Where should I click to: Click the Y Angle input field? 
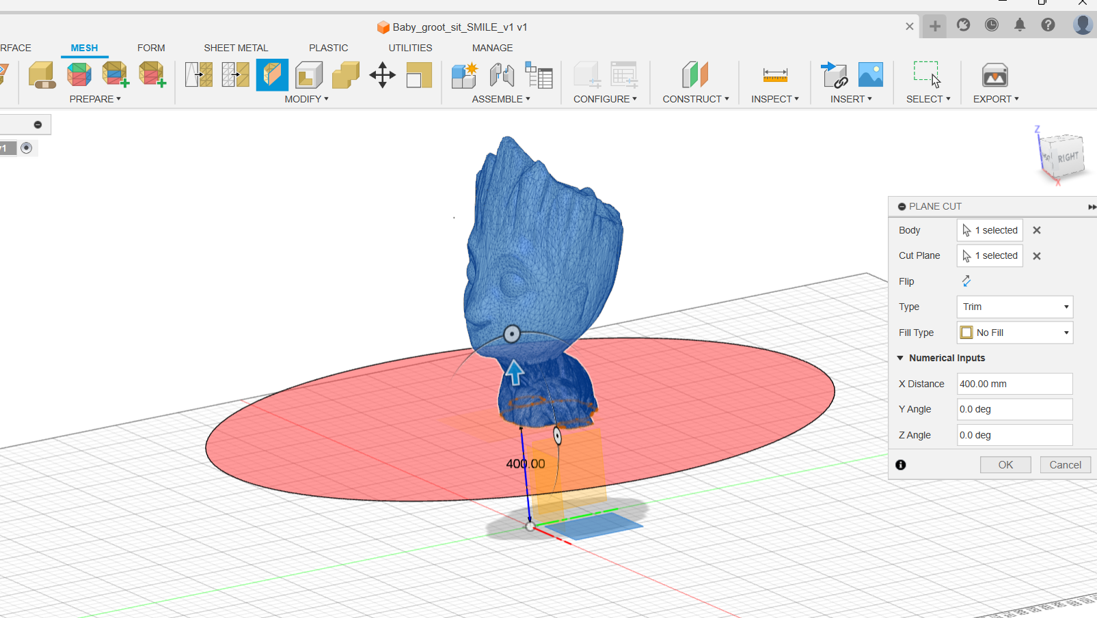click(1015, 409)
